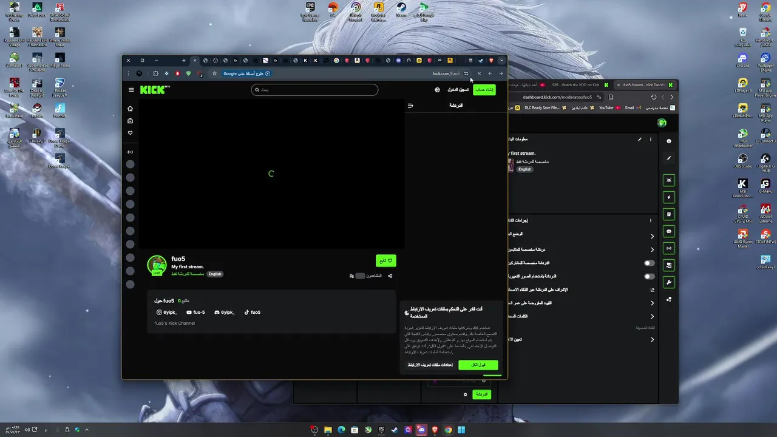
Task: Open the YouTube bookmark in the back browser
Action: pos(609,107)
